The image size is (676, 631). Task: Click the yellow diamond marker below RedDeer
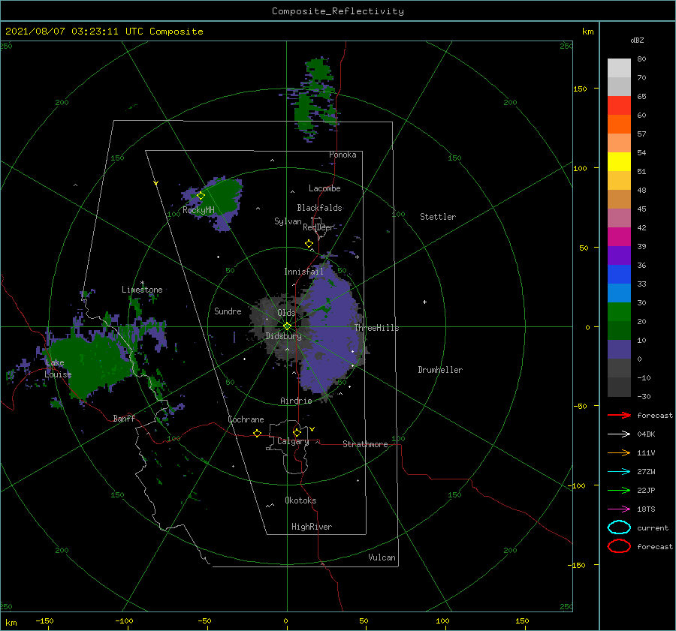[x=309, y=243]
